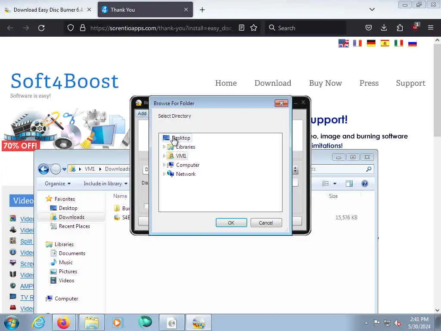Screen dimensions: 441x331
Task: Switch site language to German flag
Action: pos(371,44)
